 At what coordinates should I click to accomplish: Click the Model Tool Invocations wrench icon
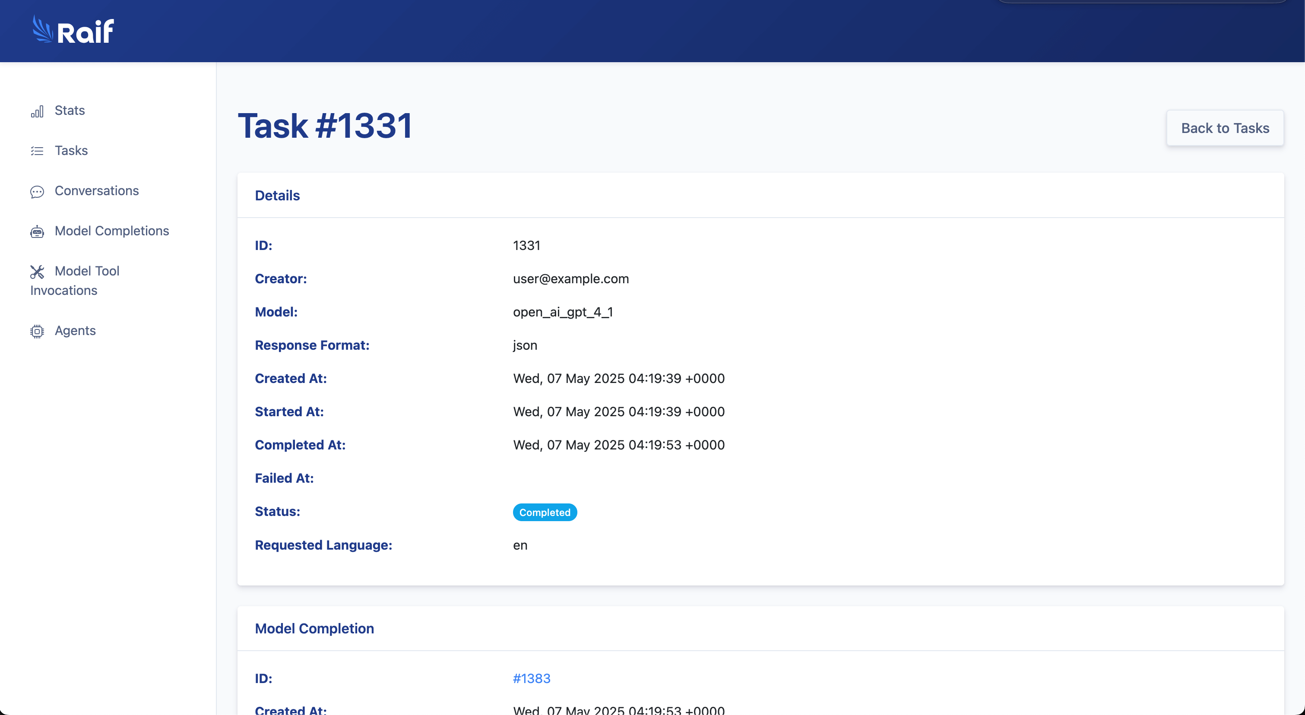tap(37, 272)
